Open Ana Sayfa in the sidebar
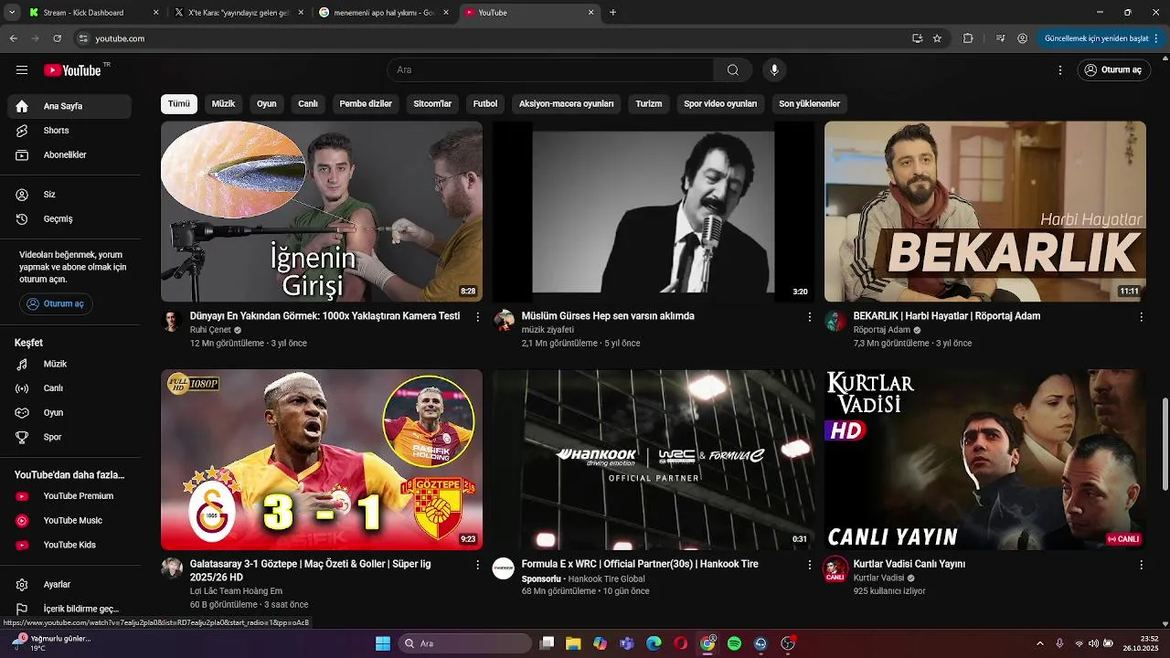Screen dimensions: 1170x658 pyautogui.click(x=69, y=106)
